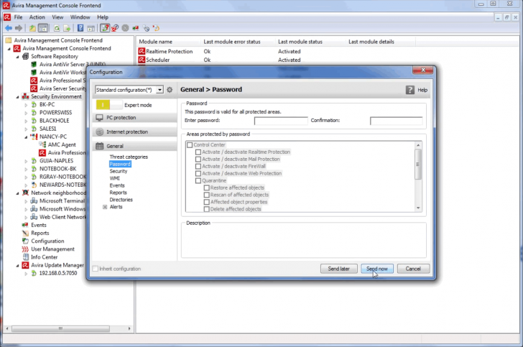Select the Reports icon in the tree
Screen dimensions: 523x347
[25, 233]
